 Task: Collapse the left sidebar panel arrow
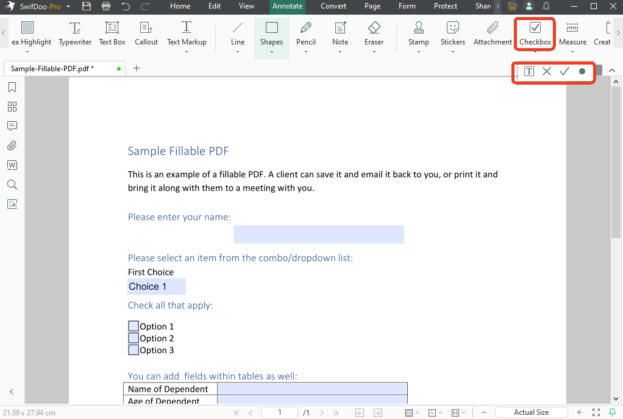click(x=12, y=392)
